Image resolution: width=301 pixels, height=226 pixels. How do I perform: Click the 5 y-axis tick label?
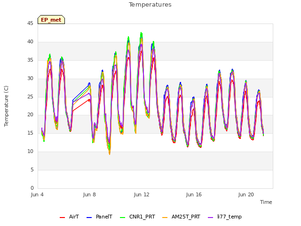point(32,169)
